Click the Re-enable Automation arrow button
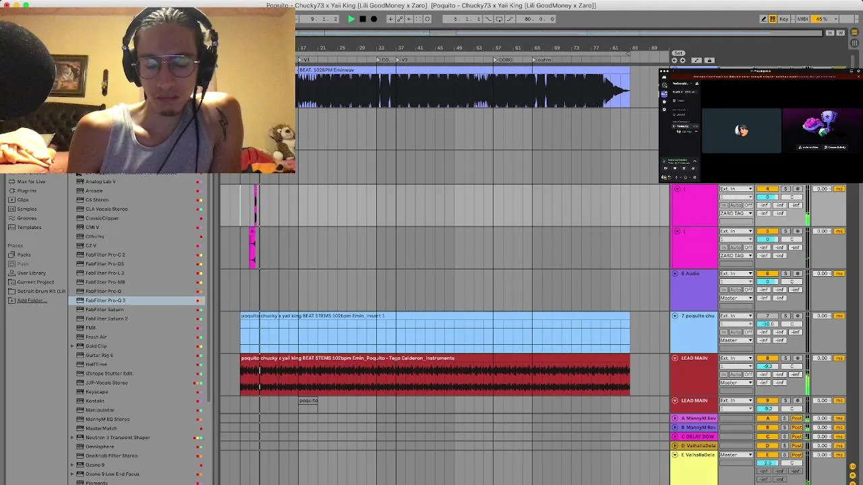Screen dimensions: 863x485 point(409,19)
